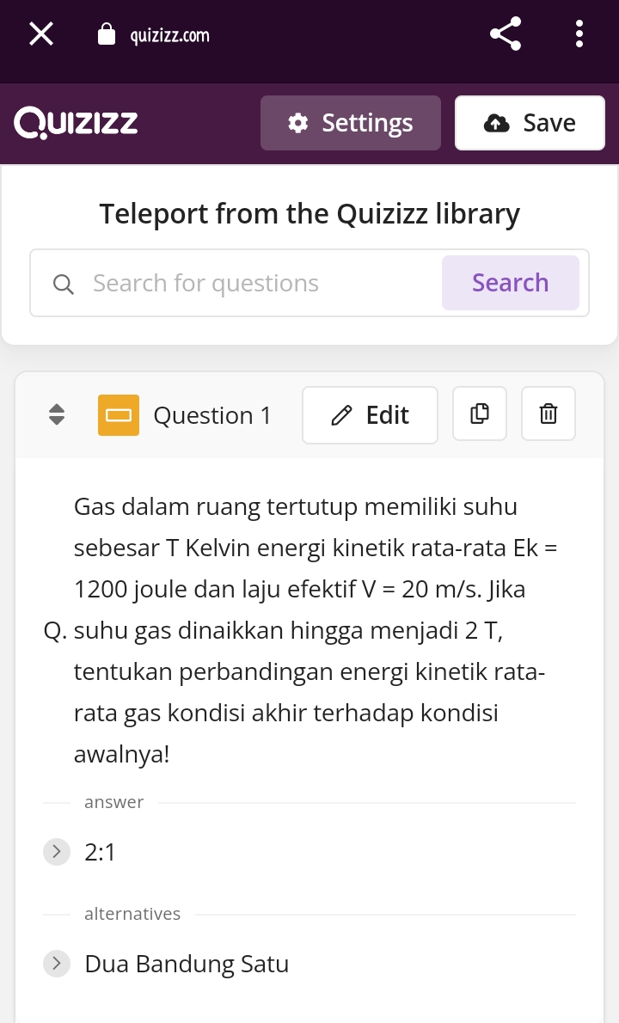
Task: Save the quiz
Action: pyautogui.click(x=530, y=123)
